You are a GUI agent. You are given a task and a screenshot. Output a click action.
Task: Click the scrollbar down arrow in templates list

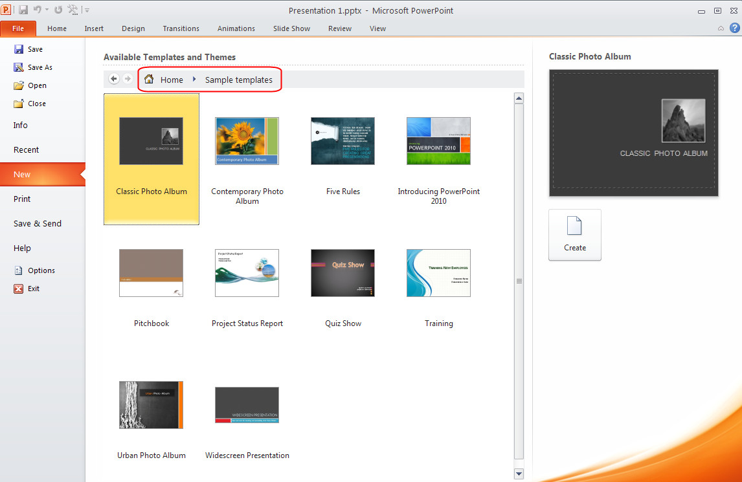pyautogui.click(x=519, y=474)
